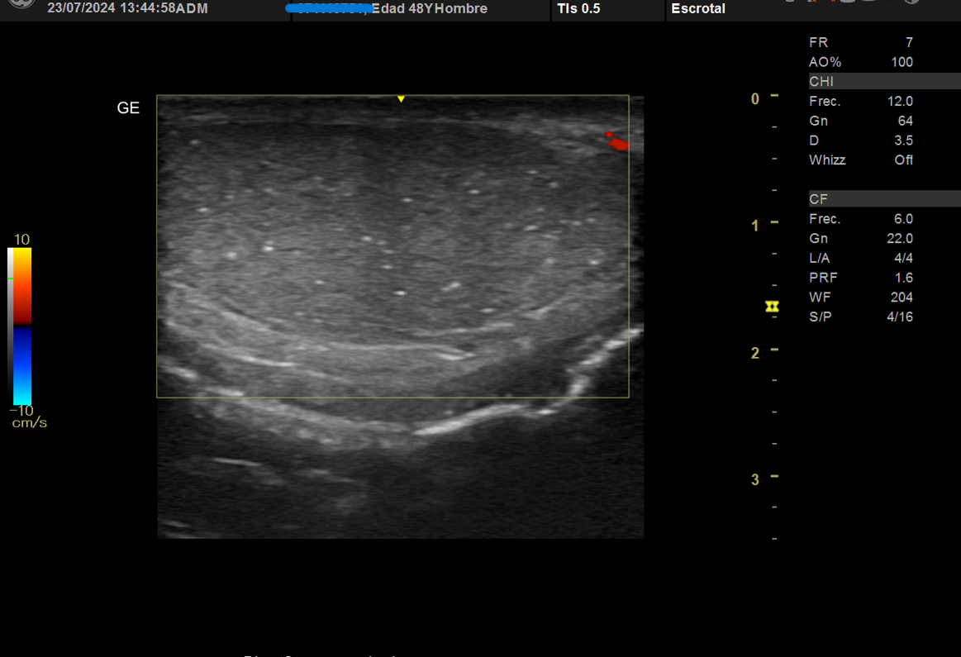
Task: Click the grayscale map bar's green marker
Action: pyautogui.click(x=10, y=279)
